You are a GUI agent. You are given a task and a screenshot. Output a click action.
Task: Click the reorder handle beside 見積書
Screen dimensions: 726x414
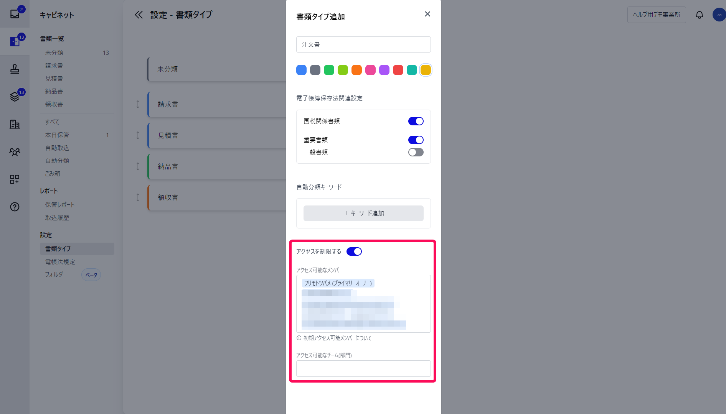point(138,135)
